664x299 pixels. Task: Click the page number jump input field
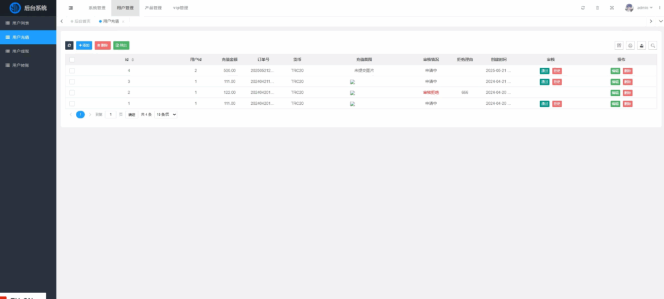(111, 115)
